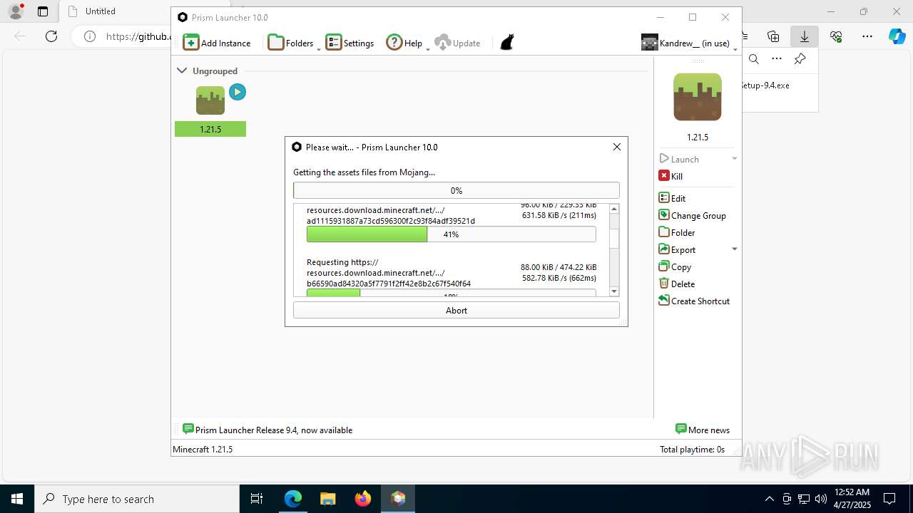Pin the Edge downloads panel
Image resolution: width=913 pixels, height=513 pixels.
pyautogui.click(x=800, y=59)
